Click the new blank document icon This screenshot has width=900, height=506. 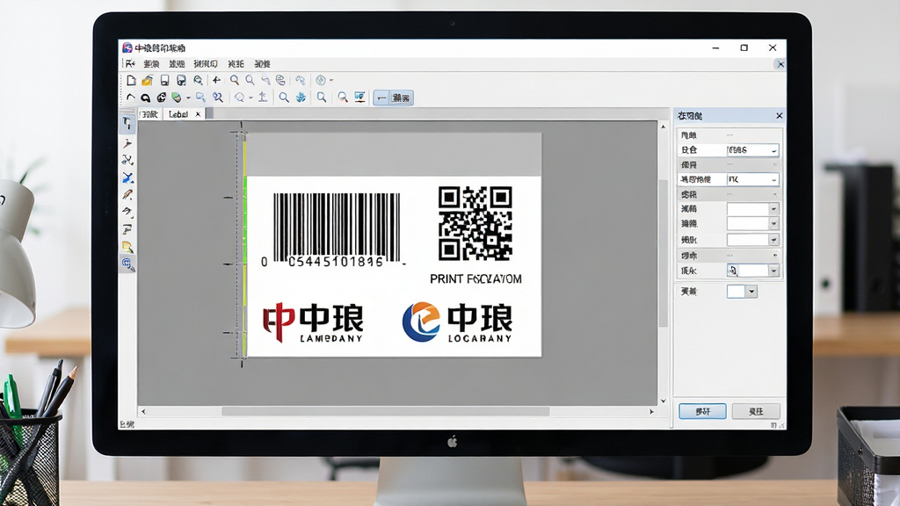point(132,80)
